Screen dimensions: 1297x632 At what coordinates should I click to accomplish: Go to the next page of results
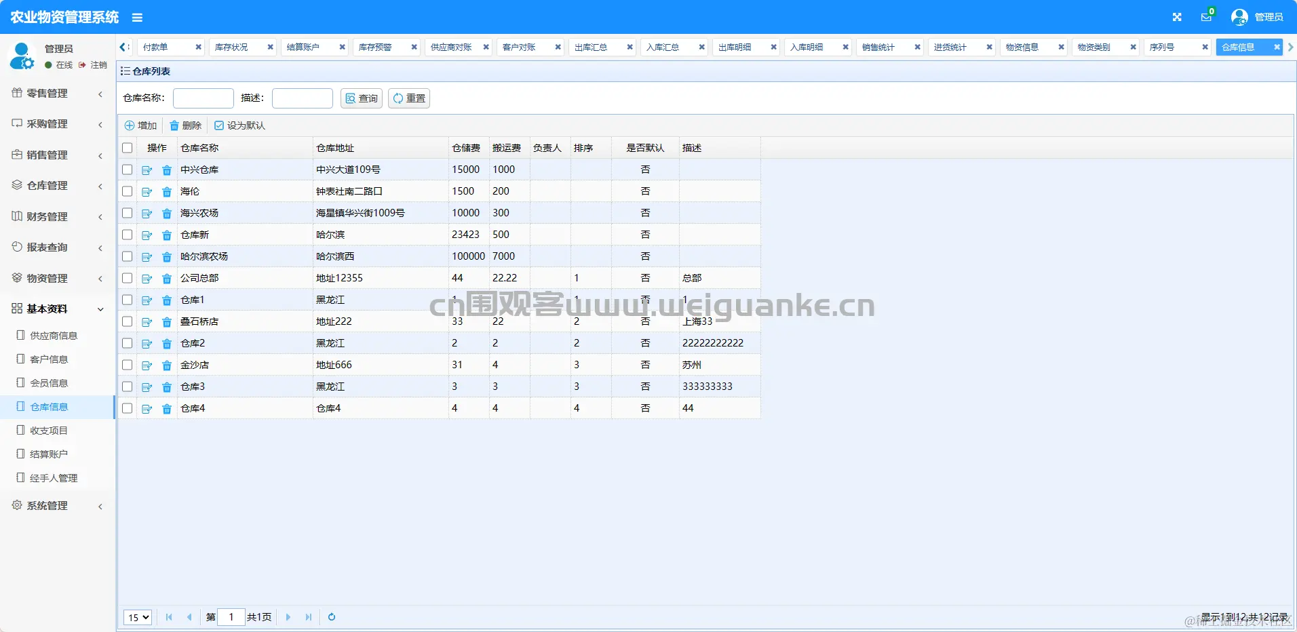[x=288, y=617]
